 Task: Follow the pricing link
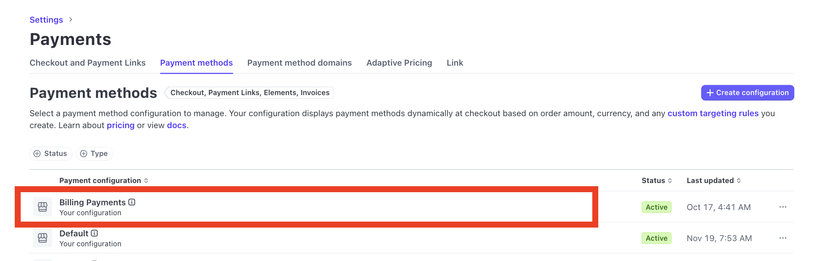pos(121,125)
